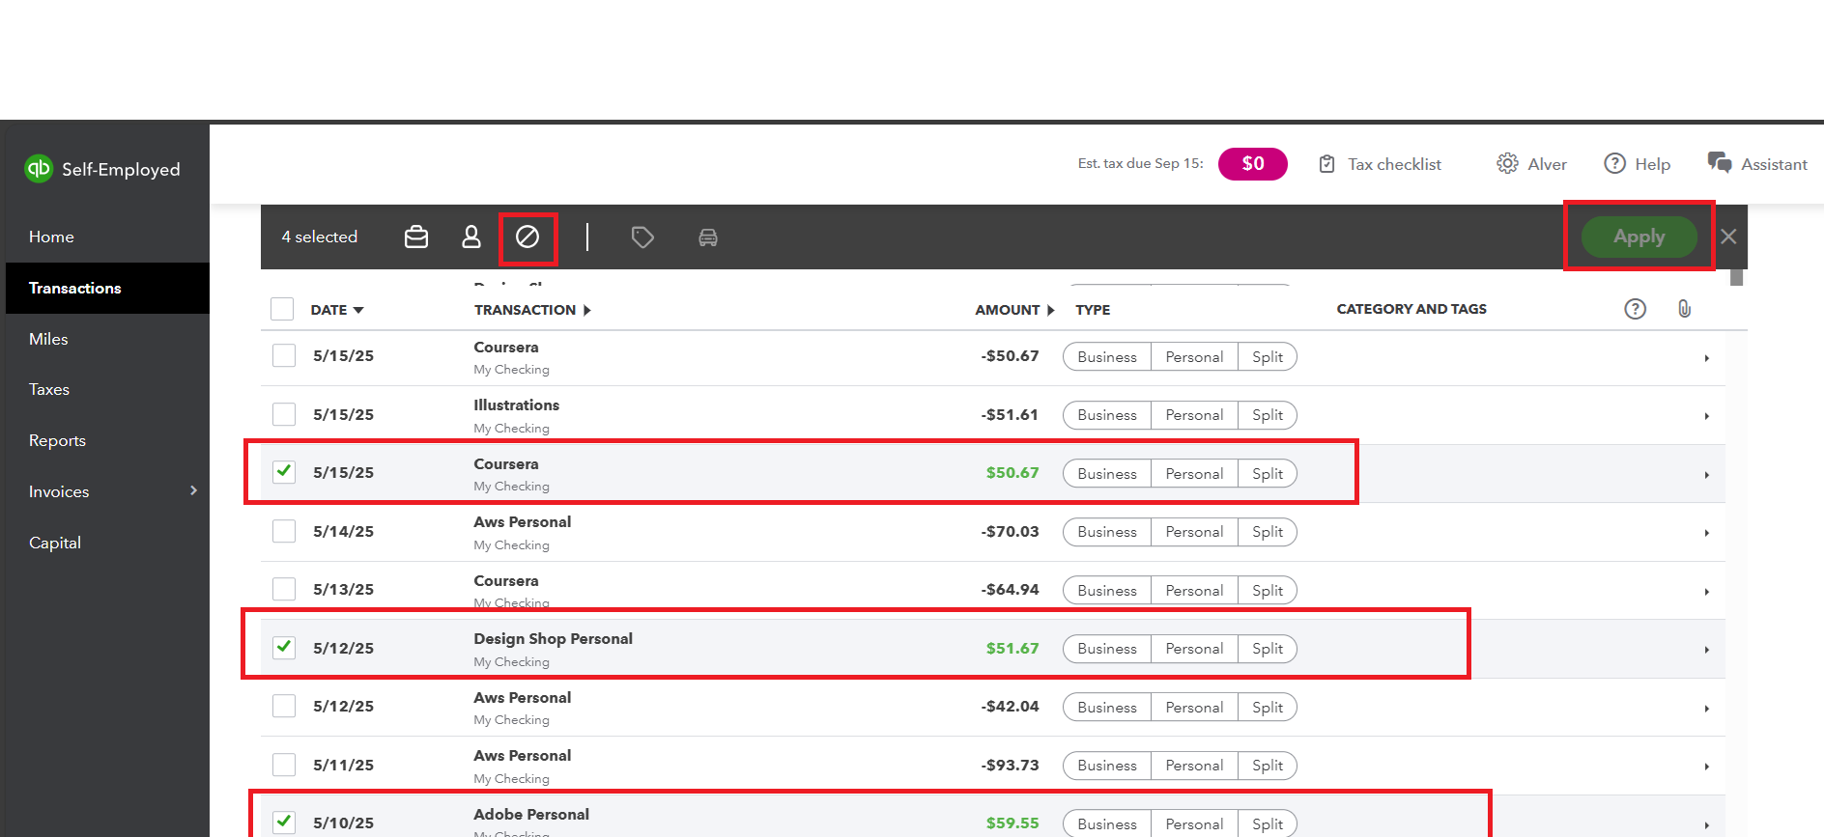Split the Illustrations -$51.61 transaction
The width and height of the screenshot is (1824, 837).
click(1268, 415)
